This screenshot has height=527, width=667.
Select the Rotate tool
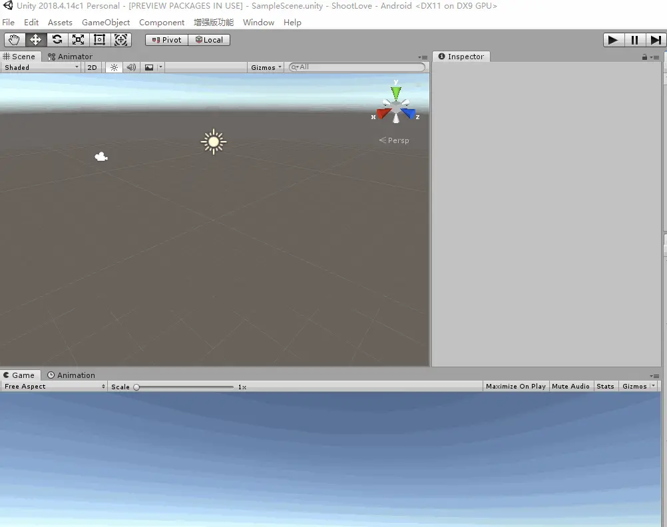pyautogui.click(x=57, y=39)
